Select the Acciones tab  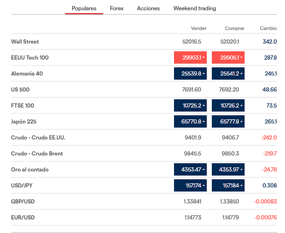(x=148, y=8)
